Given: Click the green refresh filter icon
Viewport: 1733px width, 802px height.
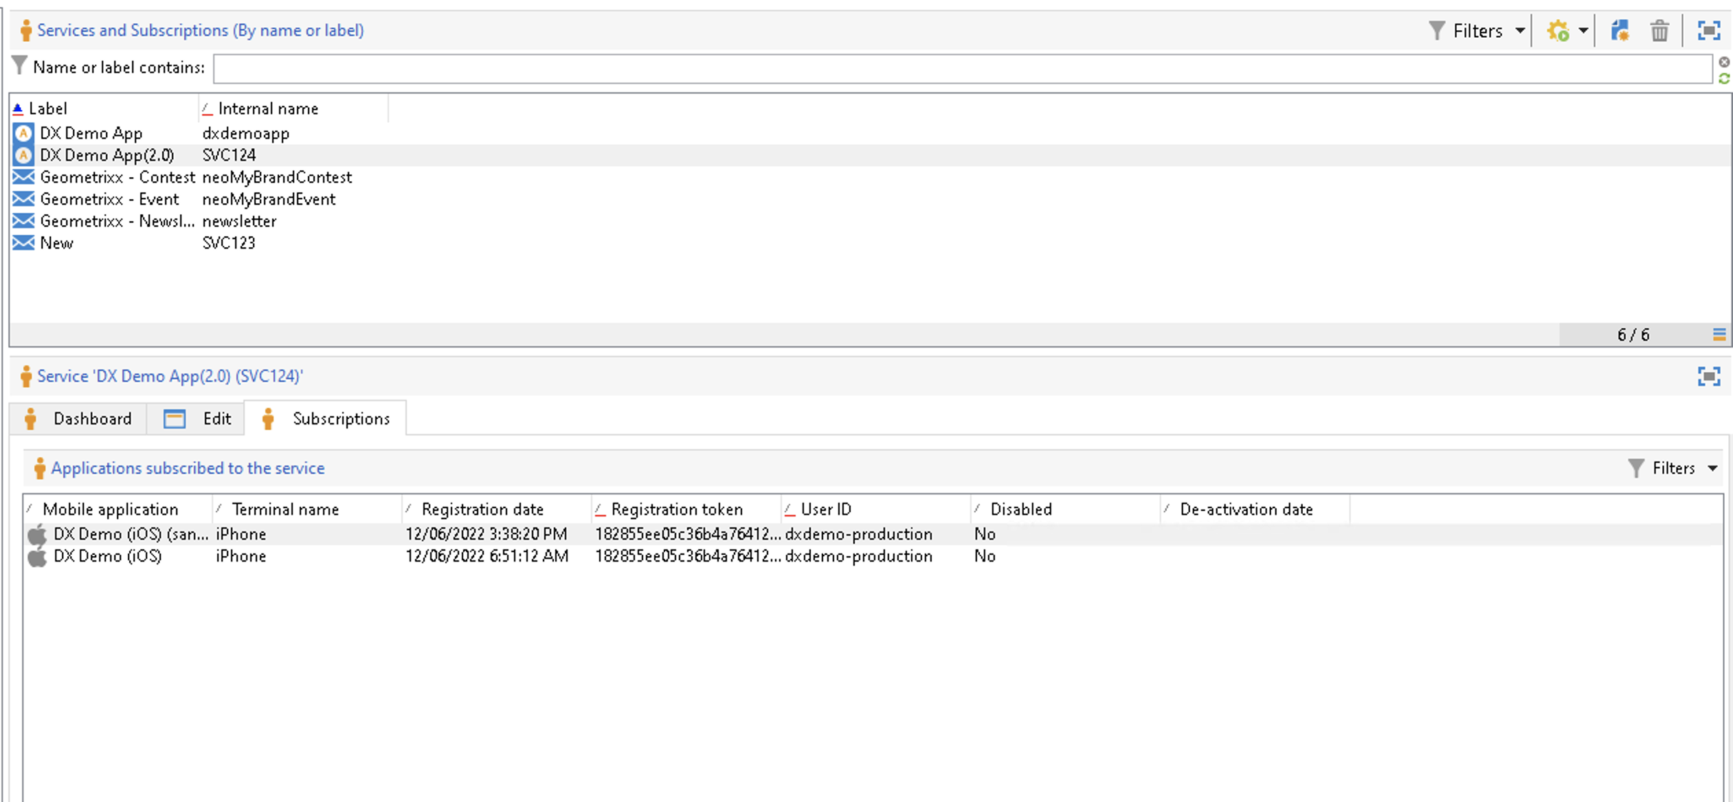Looking at the screenshot, I should (x=1724, y=79).
